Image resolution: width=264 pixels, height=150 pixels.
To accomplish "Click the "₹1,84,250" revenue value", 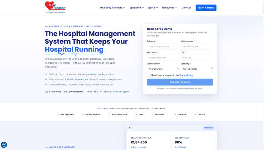I will pyautogui.click(x=139, y=142).
